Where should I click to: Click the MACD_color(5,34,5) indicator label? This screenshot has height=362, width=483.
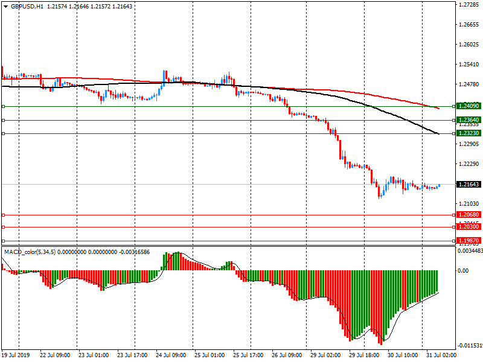[30, 252]
